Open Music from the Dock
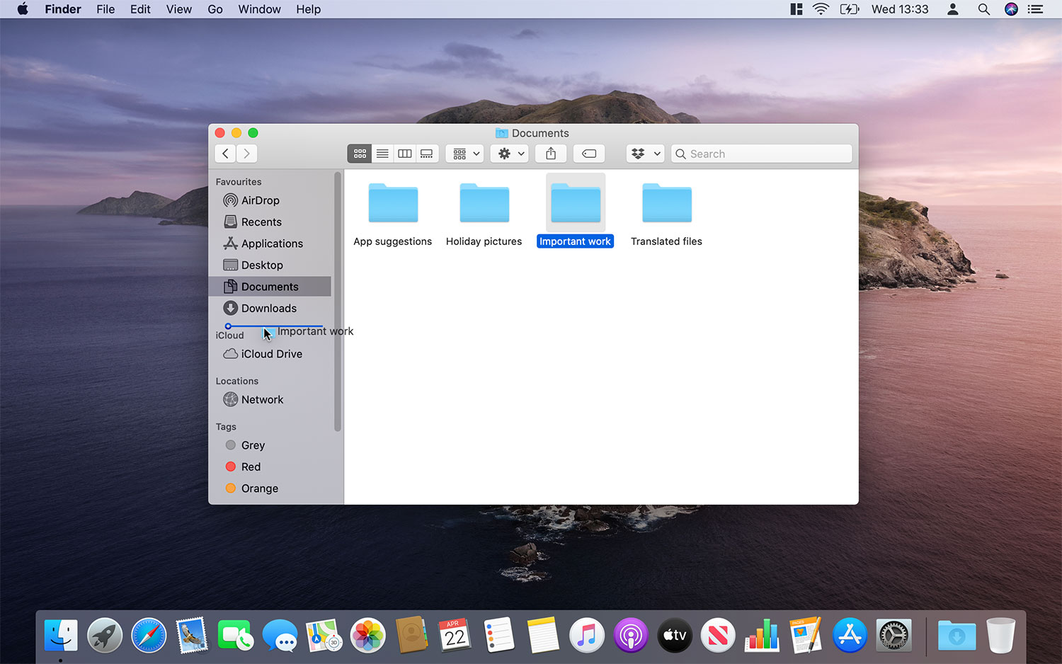 coord(586,635)
